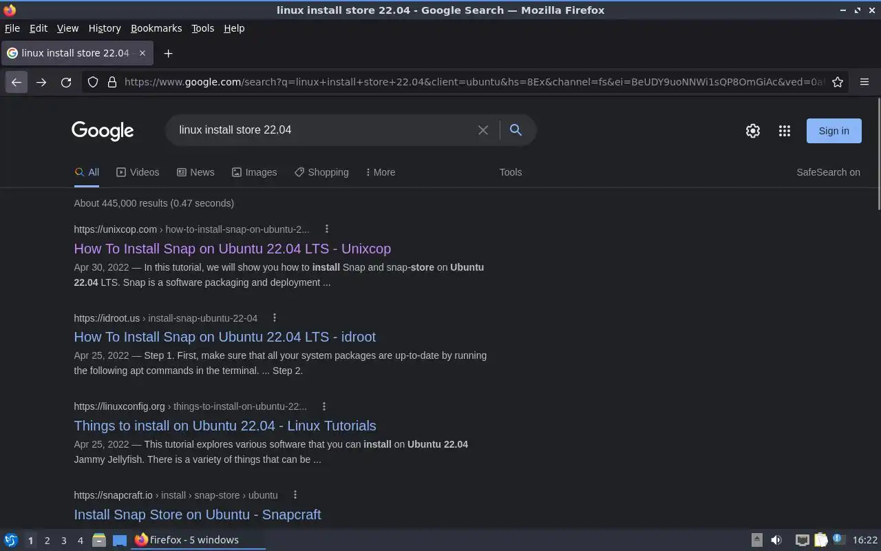881x551 pixels.
Task: Click the browser Back arrow button
Action: click(17, 82)
